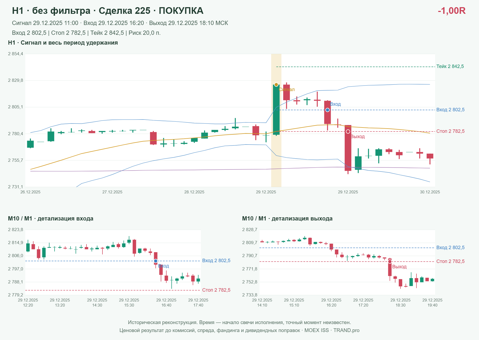Click 'Стоп 2 782,5' label in exit detail chart

click(x=450, y=261)
